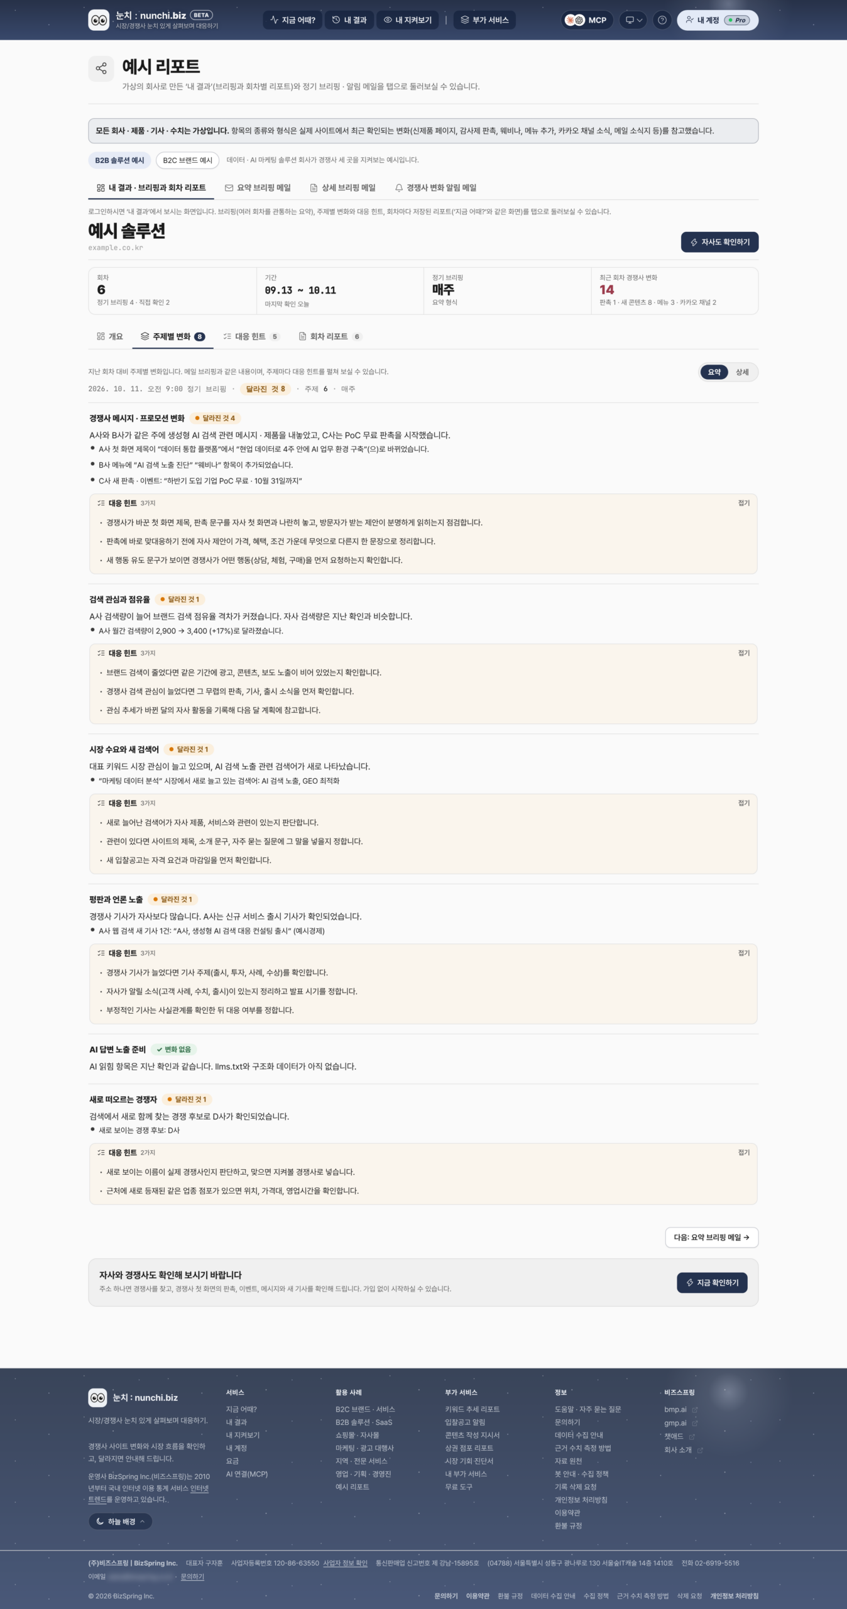Open 내 계정 Pro account button
Image resolution: width=847 pixels, height=1609 pixels.
coord(718,20)
